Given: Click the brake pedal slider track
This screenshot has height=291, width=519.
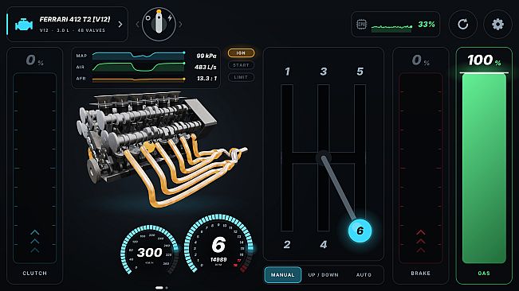Looking at the screenshot, I should (x=421, y=168).
